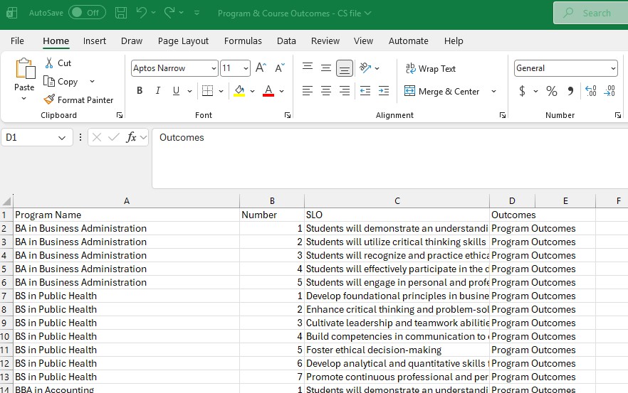Open font color options arrow
Image resolution: width=628 pixels, height=393 pixels.
pyautogui.click(x=281, y=91)
